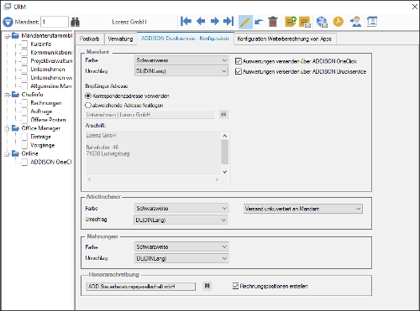
Task: Select Allgemeine Man... tree entry
Action: point(51,86)
